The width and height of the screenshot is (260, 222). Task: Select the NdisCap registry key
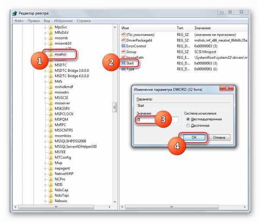62,190
